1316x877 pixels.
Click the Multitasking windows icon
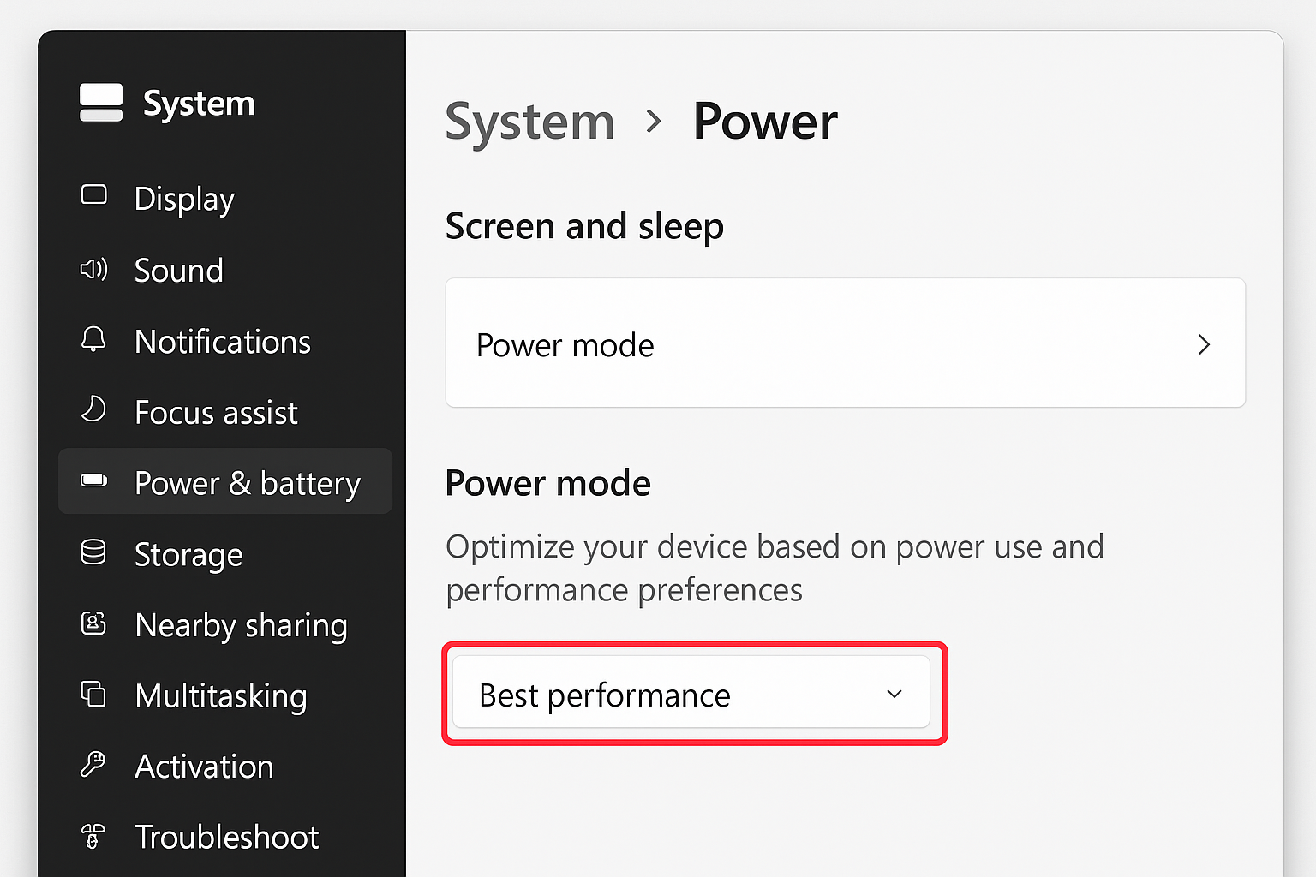[93, 695]
